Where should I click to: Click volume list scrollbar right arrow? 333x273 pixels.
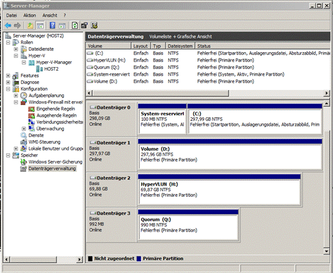[327, 93]
